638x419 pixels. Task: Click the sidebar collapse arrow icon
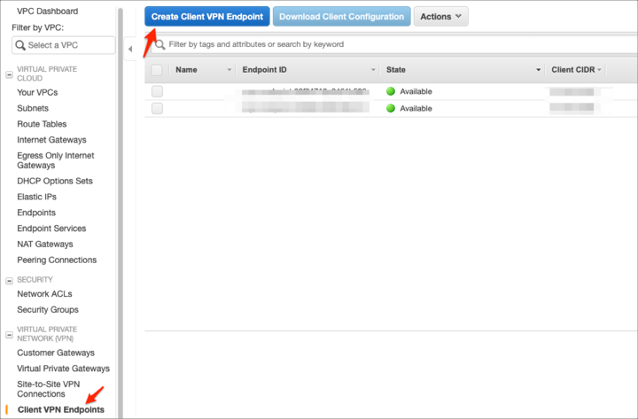[x=131, y=49]
